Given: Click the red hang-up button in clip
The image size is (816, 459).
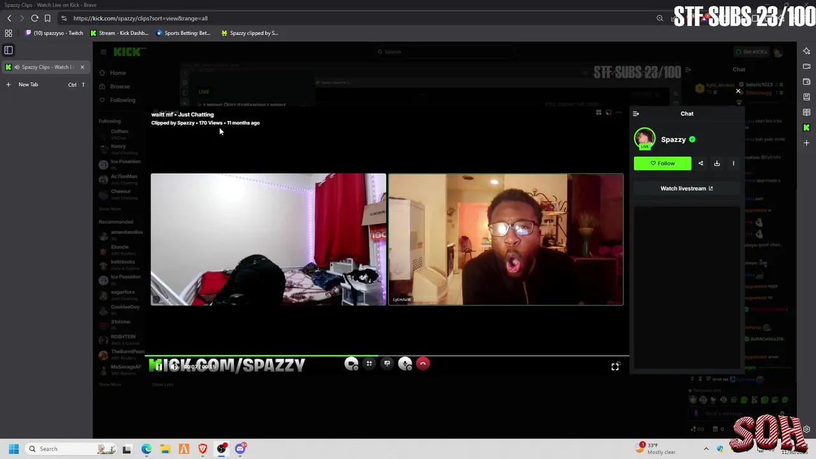Looking at the screenshot, I should (x=423, y=363).
